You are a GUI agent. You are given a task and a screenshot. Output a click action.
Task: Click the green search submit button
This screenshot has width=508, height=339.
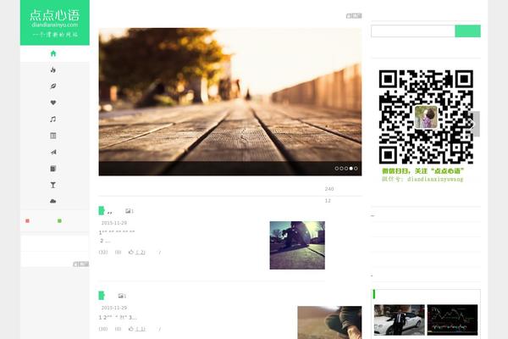click(x=467, y=31)
